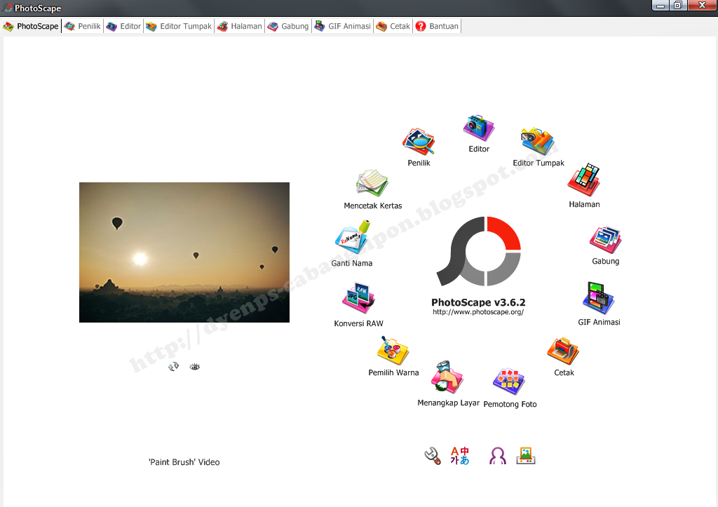Launch the Pemotong Foto icon
The width and height of the screenshot is (718, 507).
tap(509, 381)
